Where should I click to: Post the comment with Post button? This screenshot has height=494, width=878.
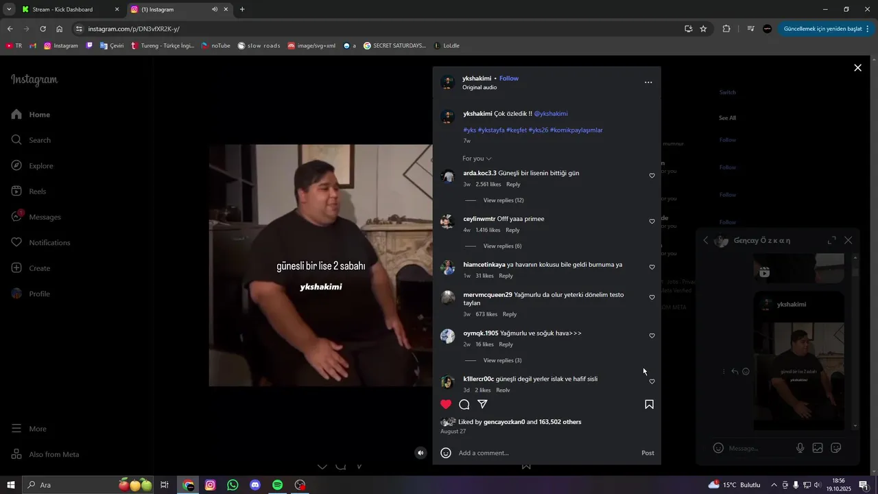pos(648,453)
